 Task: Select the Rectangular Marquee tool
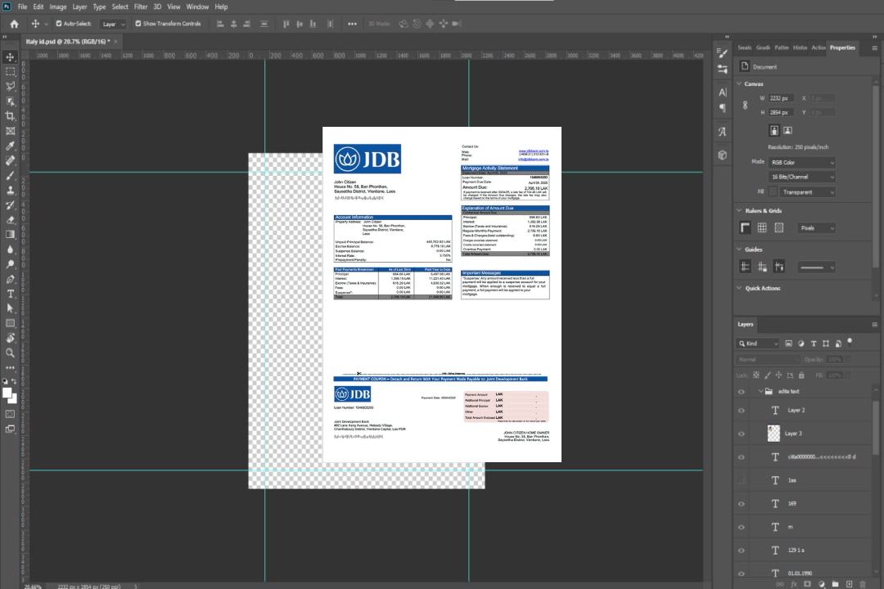tap(11, 71)
